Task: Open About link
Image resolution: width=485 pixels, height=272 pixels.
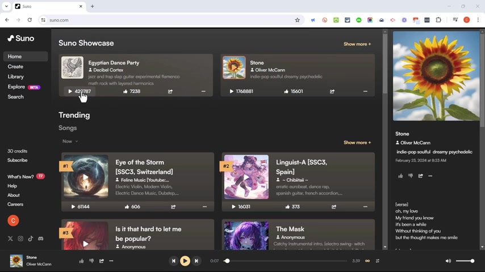Action: pos(14,195)
